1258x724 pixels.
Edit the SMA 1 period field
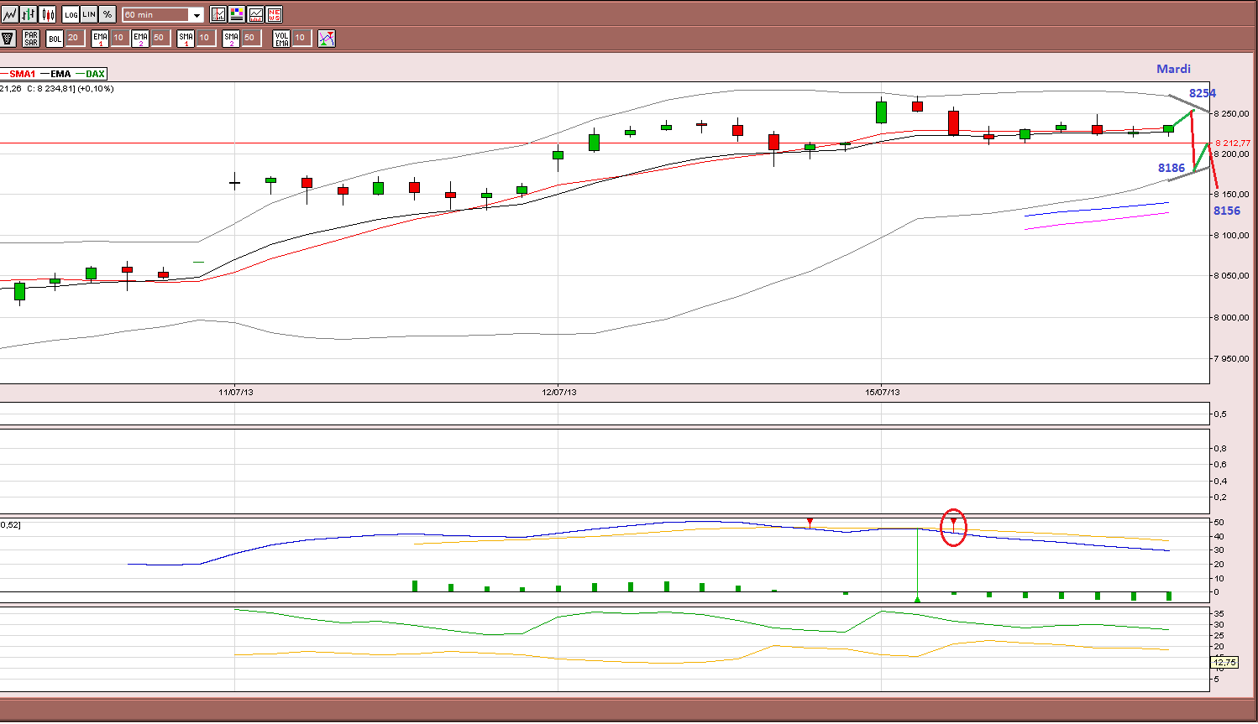pos(205,38)
